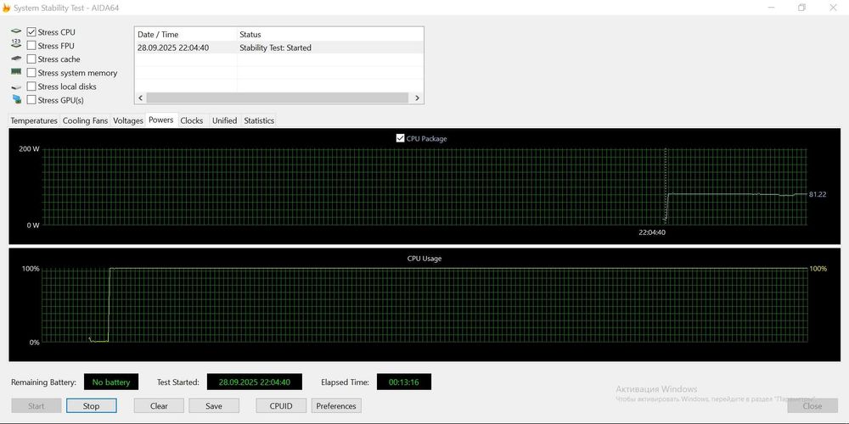Switch to the Unified tab
The image size is (849, 424).
coord(225,120)
